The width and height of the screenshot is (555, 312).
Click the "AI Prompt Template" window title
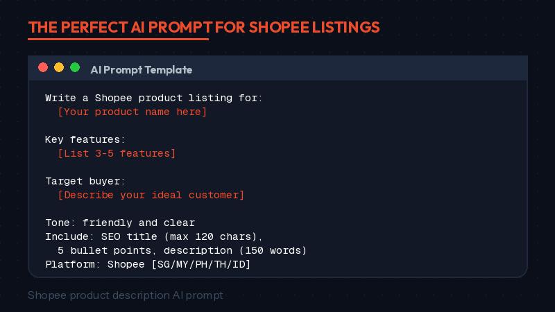[x=142, y=70]
